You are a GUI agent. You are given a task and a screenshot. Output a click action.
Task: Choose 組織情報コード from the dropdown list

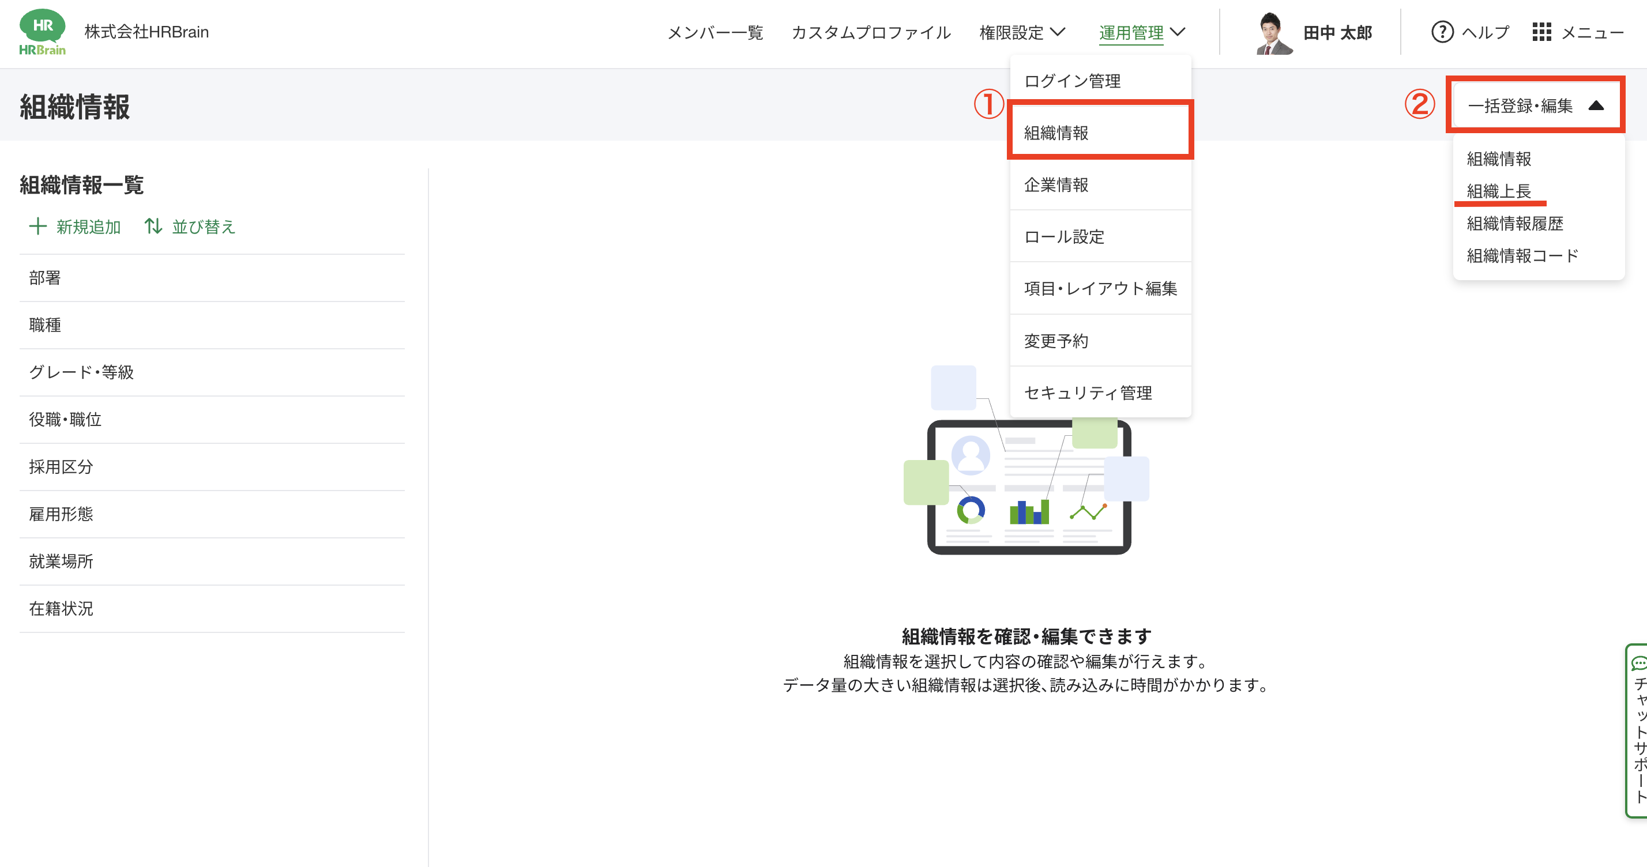tap(1522, 256)
